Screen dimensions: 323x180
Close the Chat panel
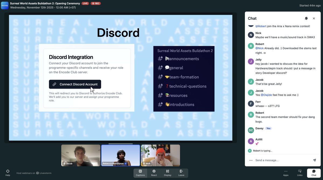(x=314, y=18)
